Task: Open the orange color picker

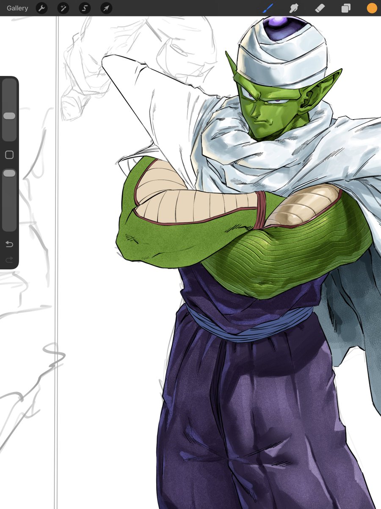Action: click(372, 8)
